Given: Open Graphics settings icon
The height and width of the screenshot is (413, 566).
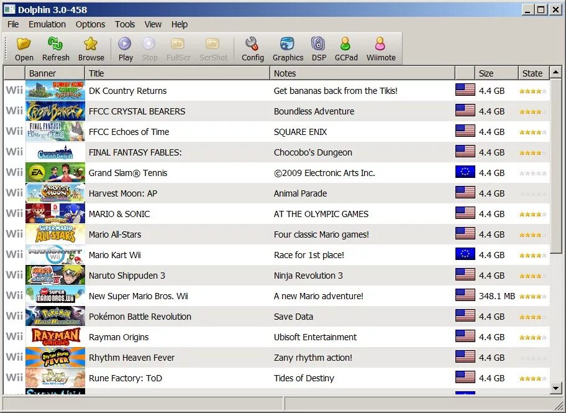Looking at the screenshot, I should click(x=287, y=44).
